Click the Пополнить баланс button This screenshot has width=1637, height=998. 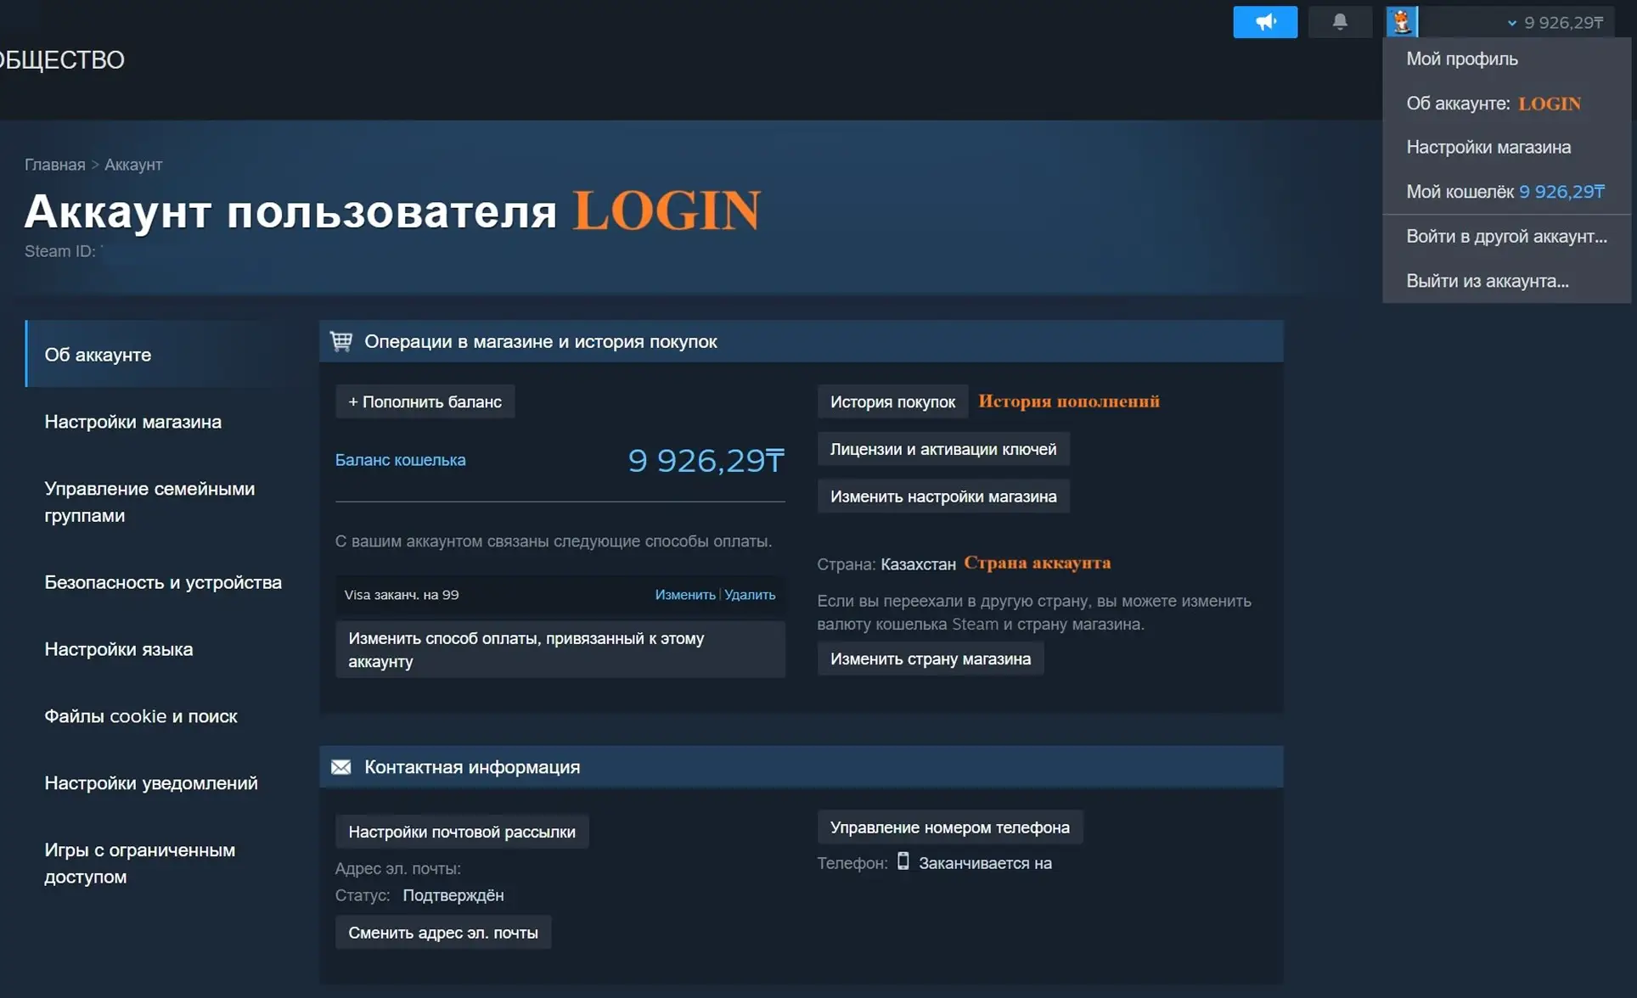pos(425,401)
